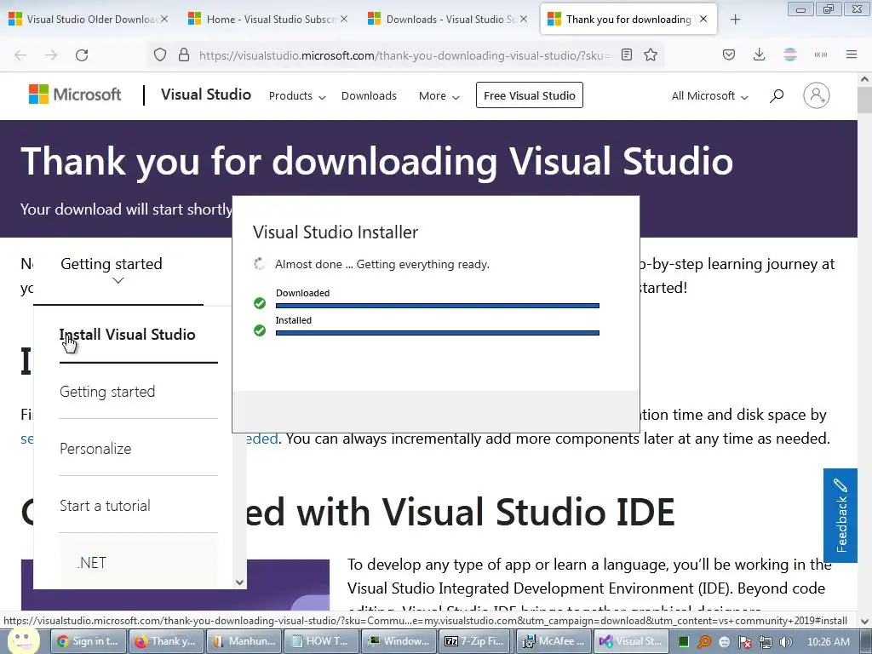The width and height of the screenshot is (872, 654).
Task: Click the green check beside Downloaded
Action: point(260,303)
